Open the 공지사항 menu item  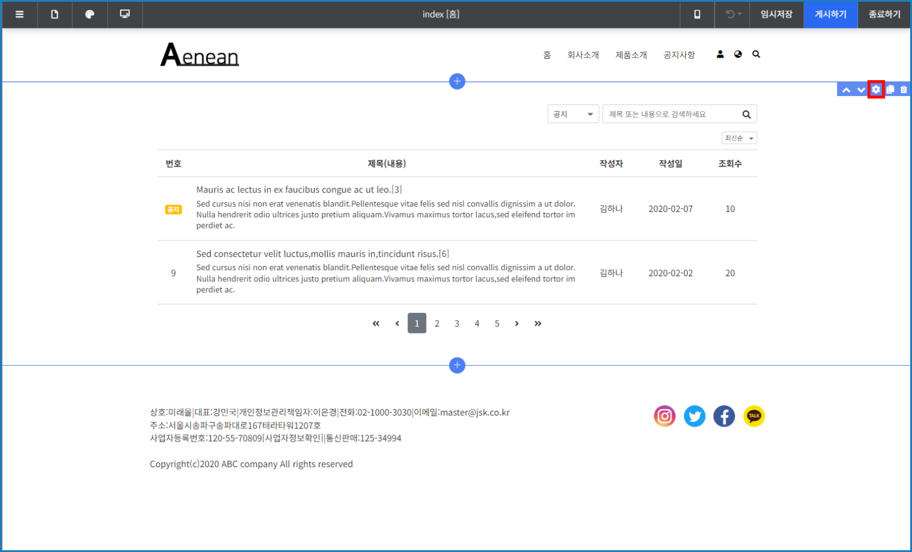[679, 55]
